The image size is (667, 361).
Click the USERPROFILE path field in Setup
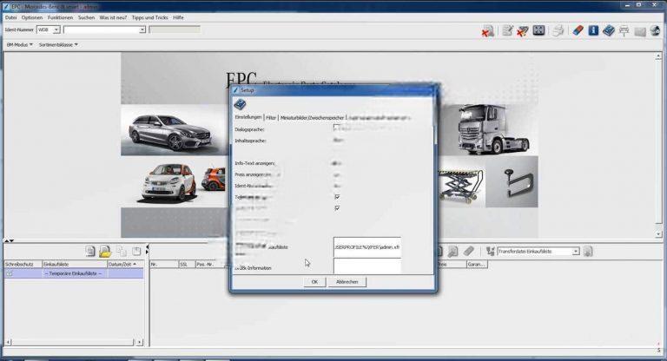(x=367, y=247)
